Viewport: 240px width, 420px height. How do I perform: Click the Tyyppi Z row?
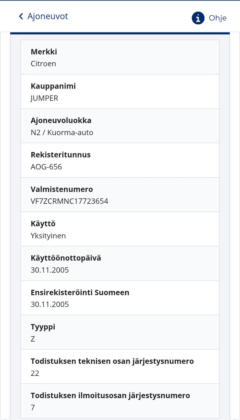click(x=120, y=332)
